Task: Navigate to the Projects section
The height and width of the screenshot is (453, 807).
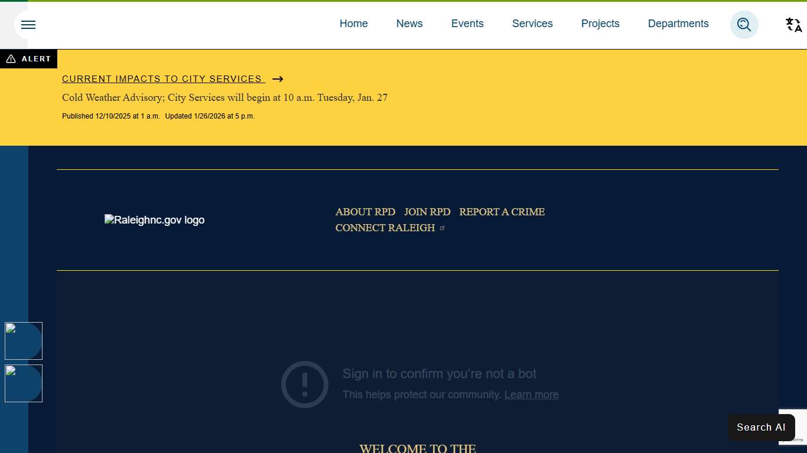Action: pyautogui.click(x=600, y=24)
